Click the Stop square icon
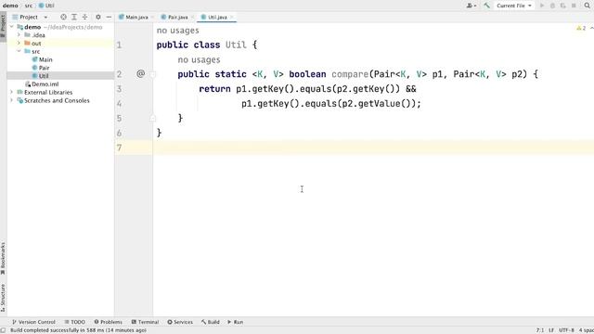594x334 pixels. click(x=574, y=6)
